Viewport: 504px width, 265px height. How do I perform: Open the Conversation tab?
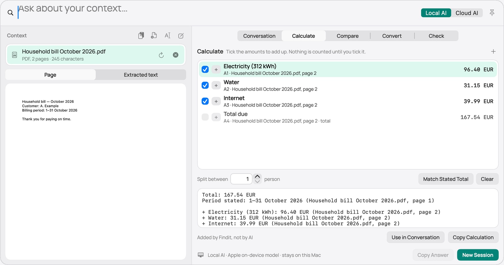tap(259, 36)
